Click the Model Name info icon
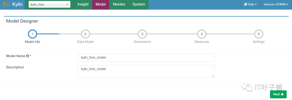The image size is (292, 100). (x=28, y=56)
